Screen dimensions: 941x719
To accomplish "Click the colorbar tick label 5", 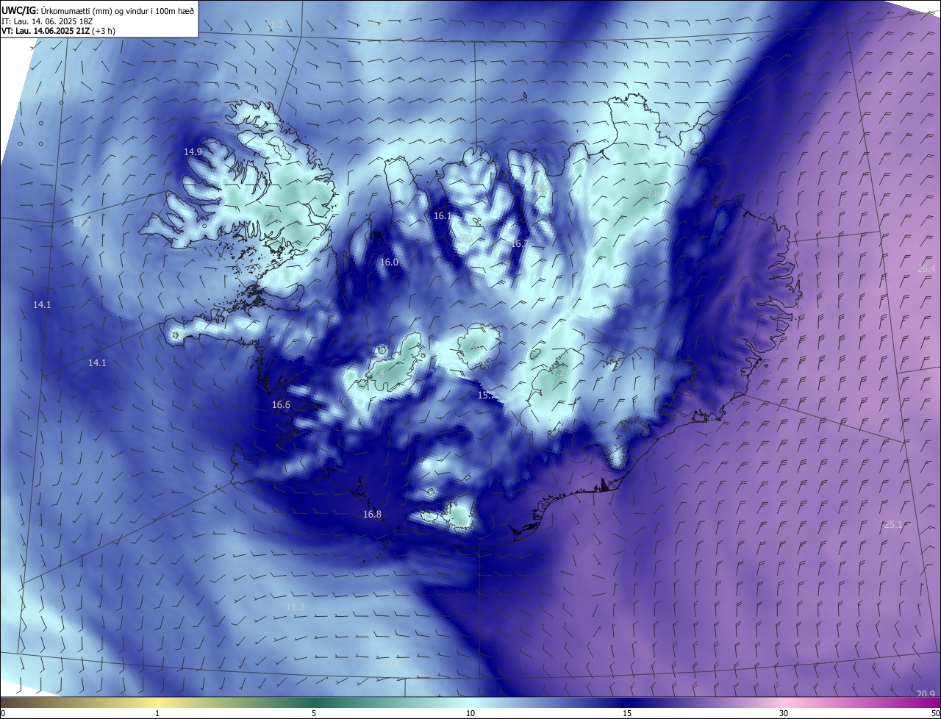I will tap(314, 713).
